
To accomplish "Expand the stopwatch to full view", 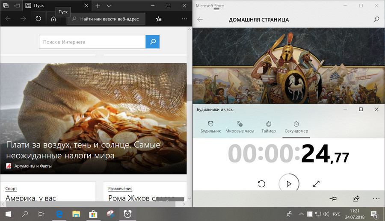I will [316, 184].
